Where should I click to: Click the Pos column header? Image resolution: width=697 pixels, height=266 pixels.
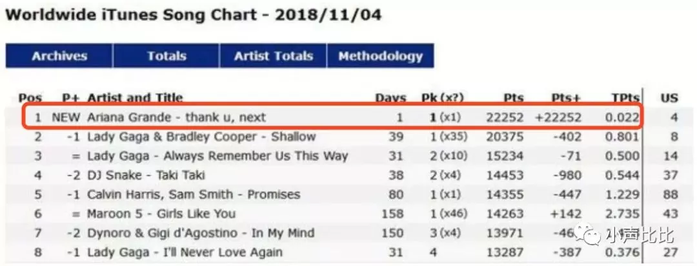click(x=30, y=98)
